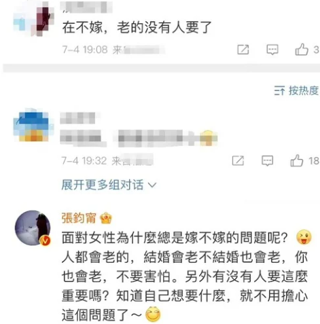Open the second commenter's blue avatar
The height and width of the screenshot is (324, 320).
(x=33, y=126)
